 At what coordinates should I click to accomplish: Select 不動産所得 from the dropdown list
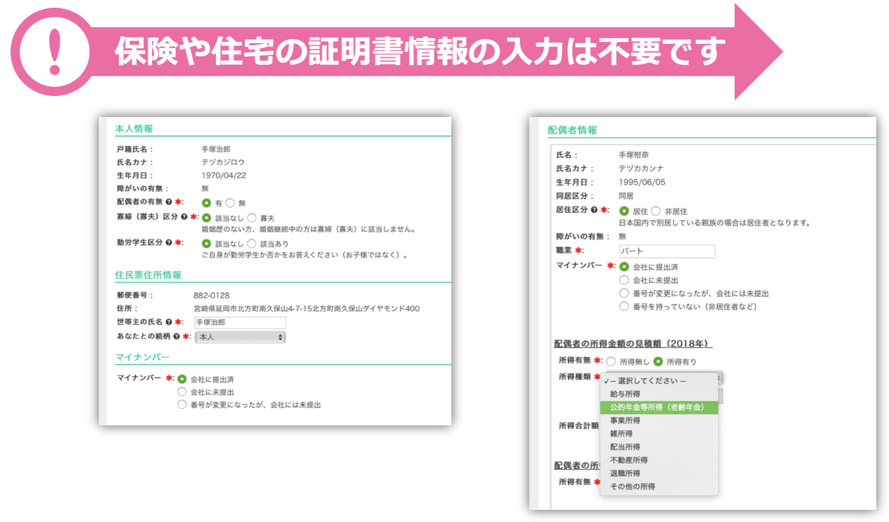click(x=628, y=460)
